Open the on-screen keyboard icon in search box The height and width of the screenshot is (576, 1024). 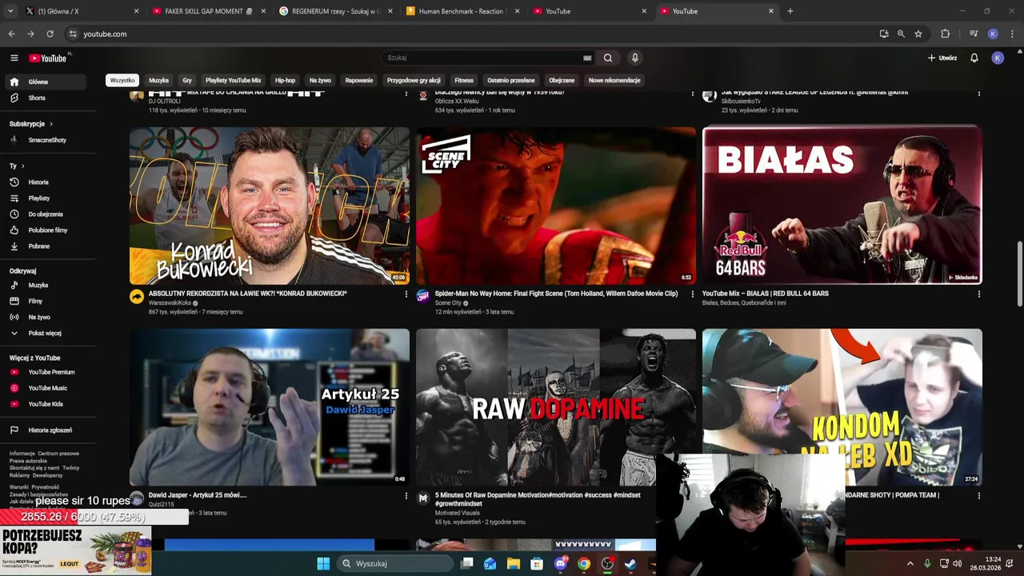pyautogui.click(x=587, y=58)
